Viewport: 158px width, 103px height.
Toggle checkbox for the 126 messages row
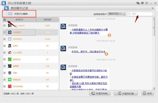4,66
